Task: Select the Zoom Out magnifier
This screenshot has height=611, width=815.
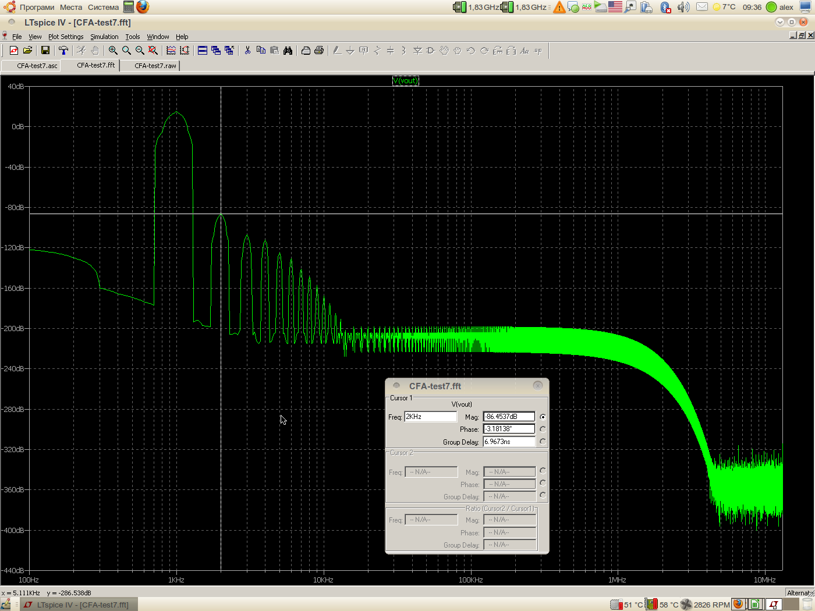Action: tap(140, 51)
